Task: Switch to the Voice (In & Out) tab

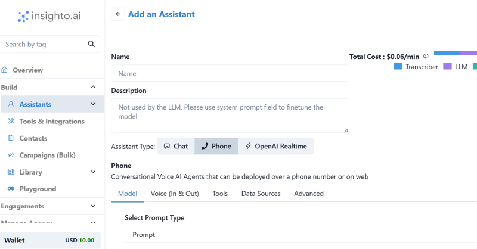Action: point(175,194)
